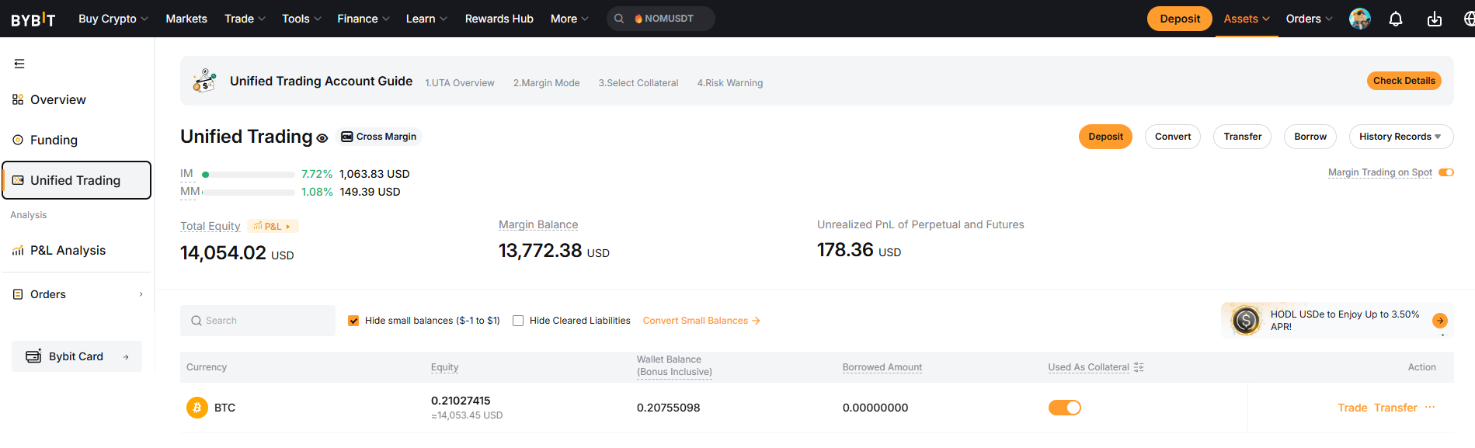Click the download app icon
The height and width of the screenshot is (448, 1475).
(1434, 19)
